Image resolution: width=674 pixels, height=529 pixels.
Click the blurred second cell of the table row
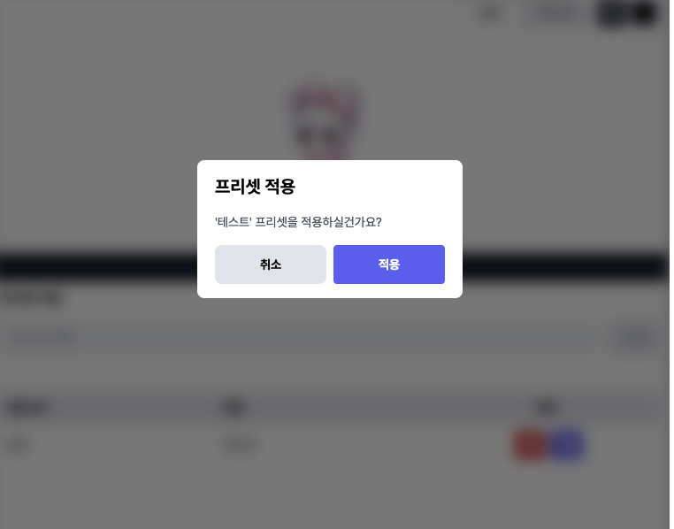(241, 445)
